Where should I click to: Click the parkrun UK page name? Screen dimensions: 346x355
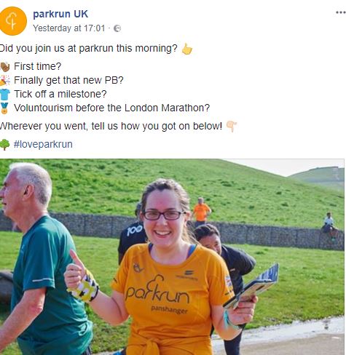[60, 14]
